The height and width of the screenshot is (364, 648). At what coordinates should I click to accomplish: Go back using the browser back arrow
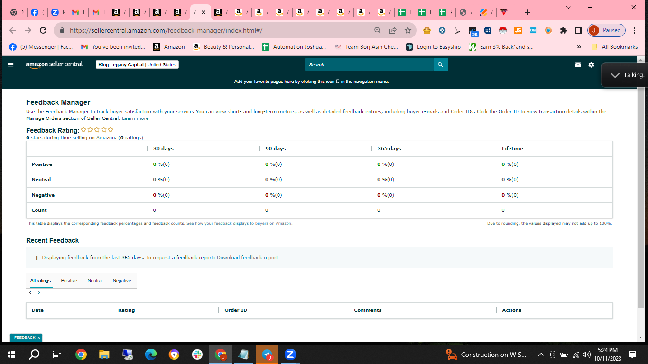coord(13,30)
